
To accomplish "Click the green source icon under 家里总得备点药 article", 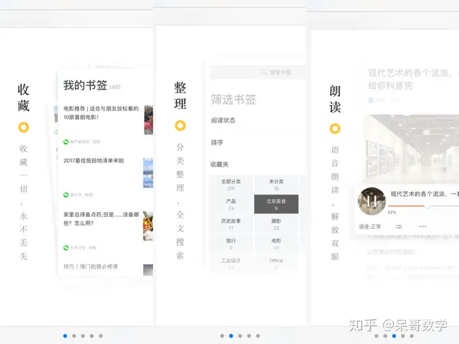I will (x=66, y=248).
